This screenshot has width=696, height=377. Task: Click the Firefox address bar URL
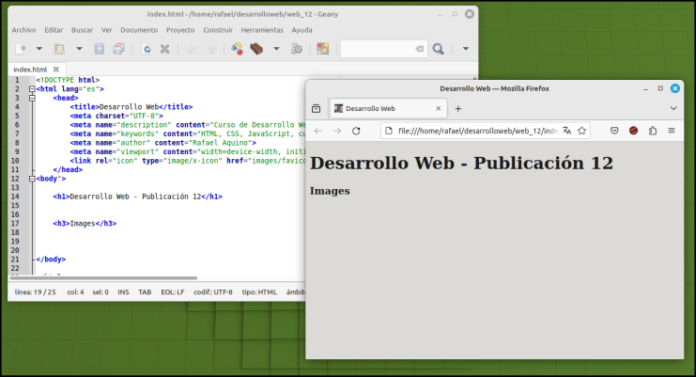tap(478, 131)
